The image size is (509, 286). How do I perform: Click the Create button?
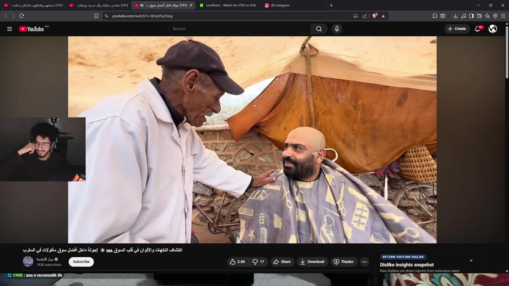(x=457, y=29)
